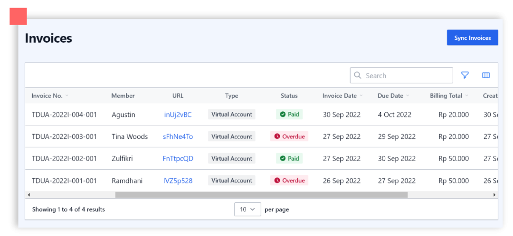Click the Paid status badge for Zulfikri

point(289,159)
